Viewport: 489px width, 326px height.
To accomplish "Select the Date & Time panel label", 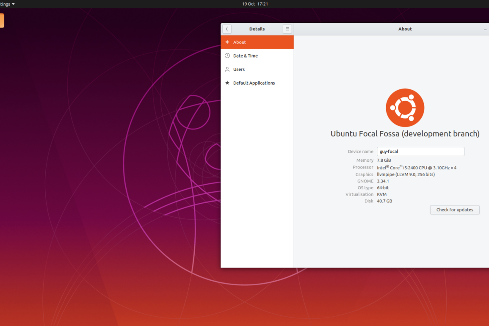I will (x=245, y=56).
